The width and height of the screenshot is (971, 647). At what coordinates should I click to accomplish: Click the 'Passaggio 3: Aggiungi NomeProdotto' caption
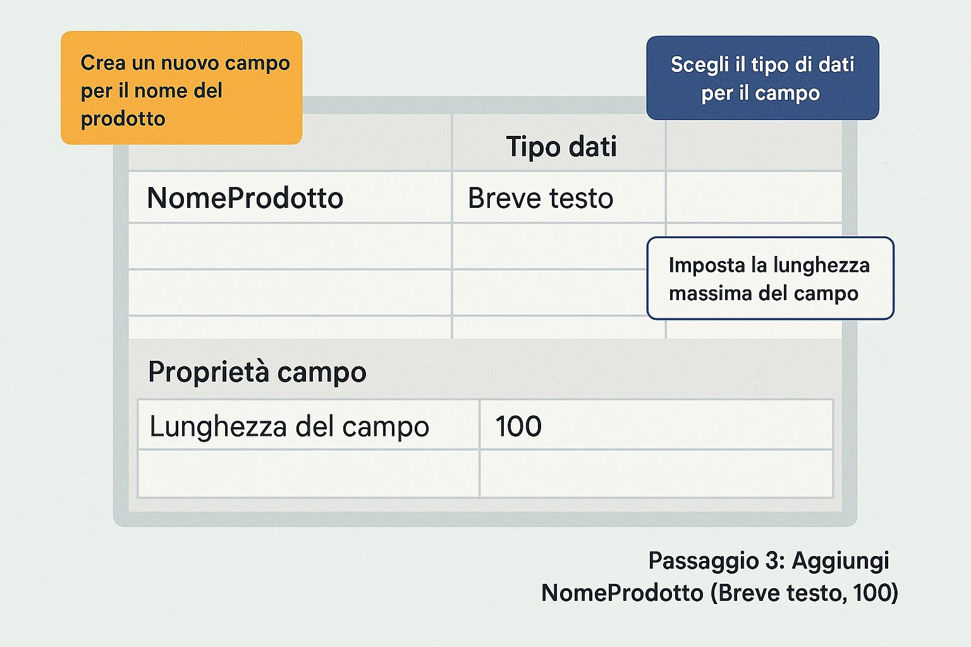click(x=719, y=576)
